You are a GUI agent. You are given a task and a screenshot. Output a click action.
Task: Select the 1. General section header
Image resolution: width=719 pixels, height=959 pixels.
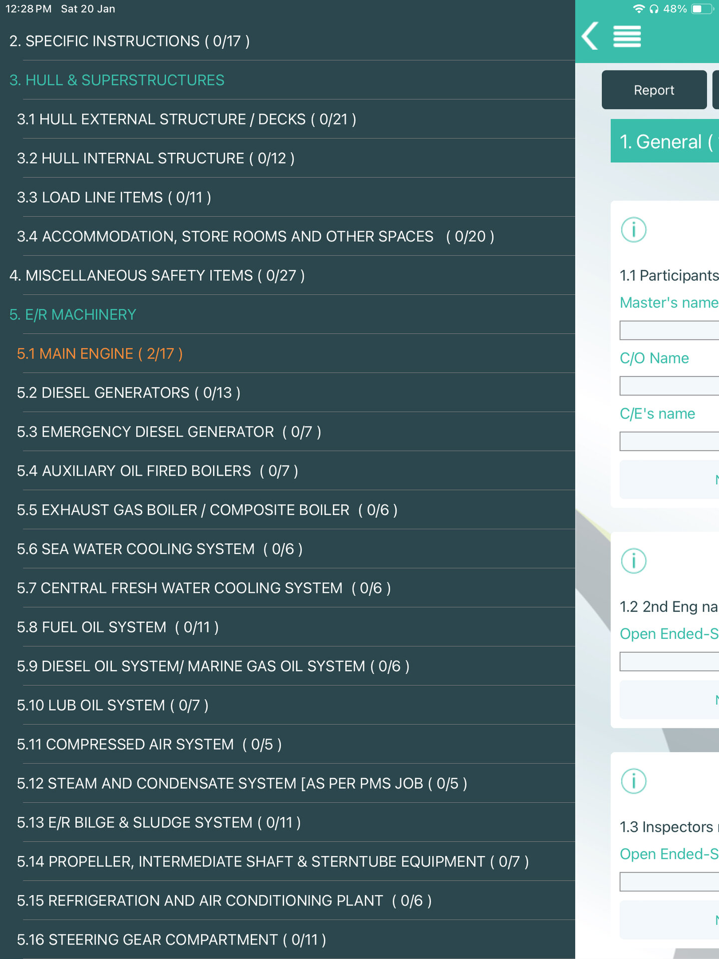tap(665, 142)
